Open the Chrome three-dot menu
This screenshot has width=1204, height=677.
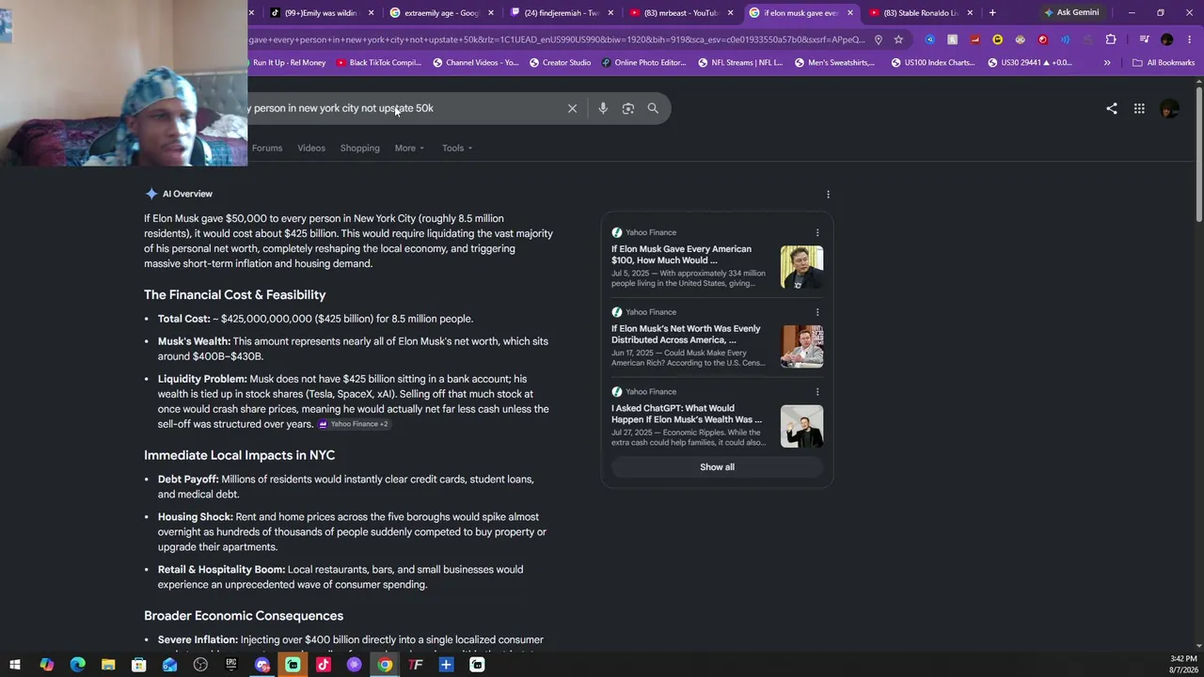1191,39
